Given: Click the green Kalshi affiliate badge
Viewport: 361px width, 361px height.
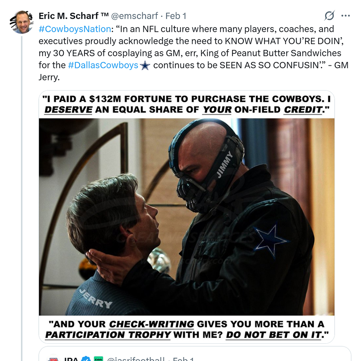Looking at the screenshot, I should [99, 359].
